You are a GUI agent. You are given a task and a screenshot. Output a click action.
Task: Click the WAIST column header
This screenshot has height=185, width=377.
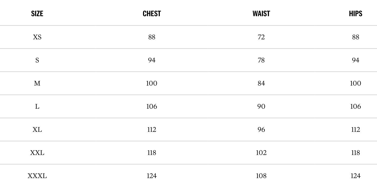pyautogui.click(x=261, y=14)
